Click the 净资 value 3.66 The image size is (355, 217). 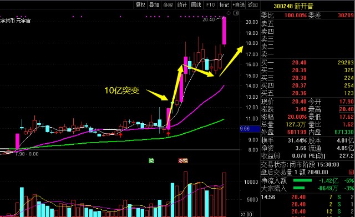coord(301,148)
